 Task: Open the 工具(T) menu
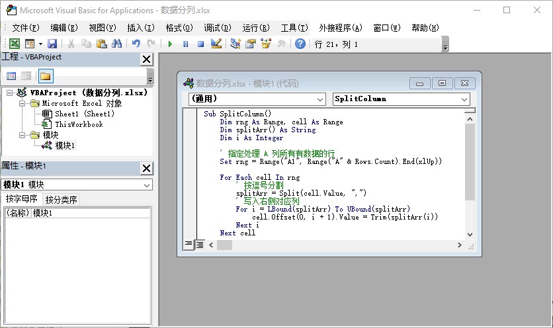294,28
